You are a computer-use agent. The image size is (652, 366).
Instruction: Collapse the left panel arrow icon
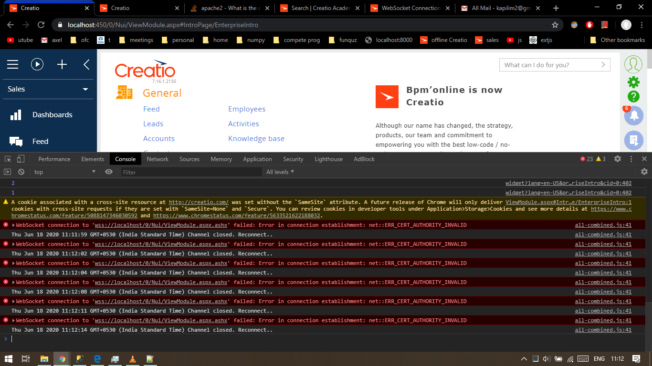[x=86, y=64]
